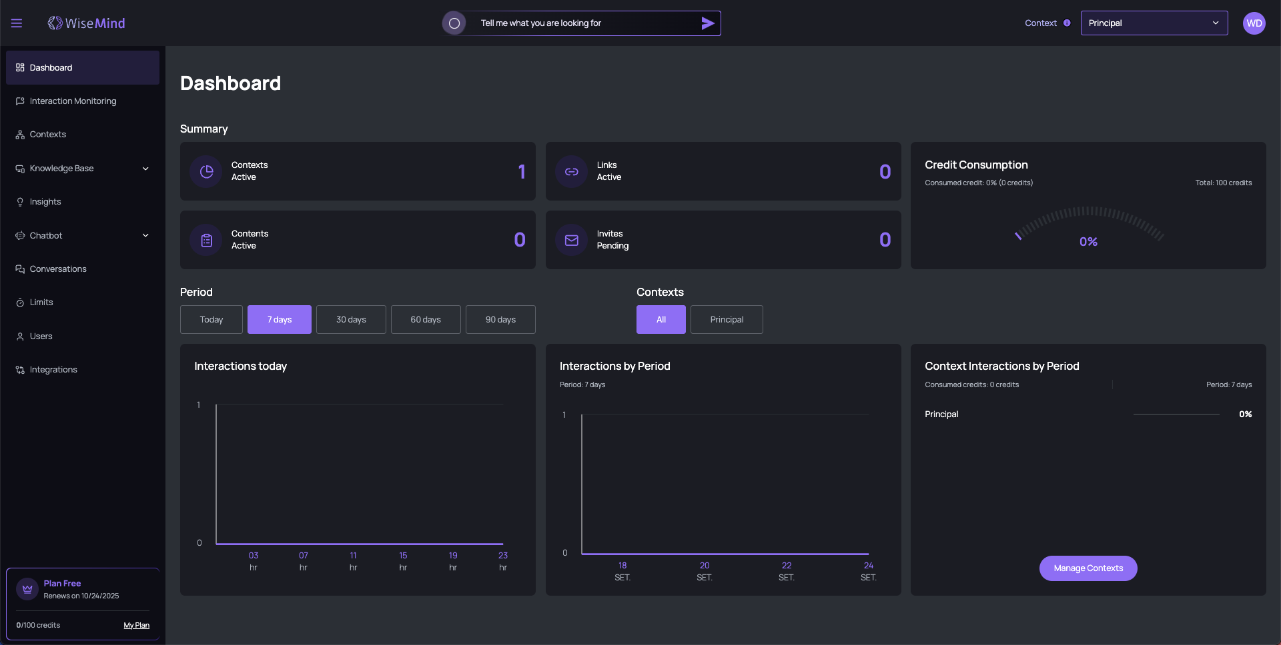Screen dimensions: 1281x645
Task: Open the hamburger menu icon
Action: point(17,23)
